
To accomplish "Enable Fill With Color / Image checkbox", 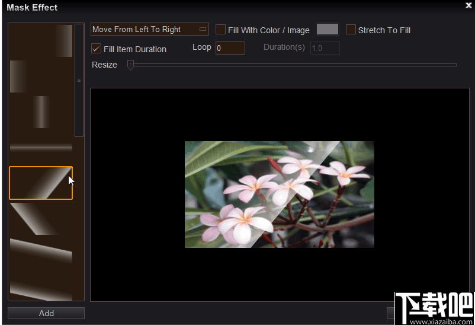I will 220,30.
